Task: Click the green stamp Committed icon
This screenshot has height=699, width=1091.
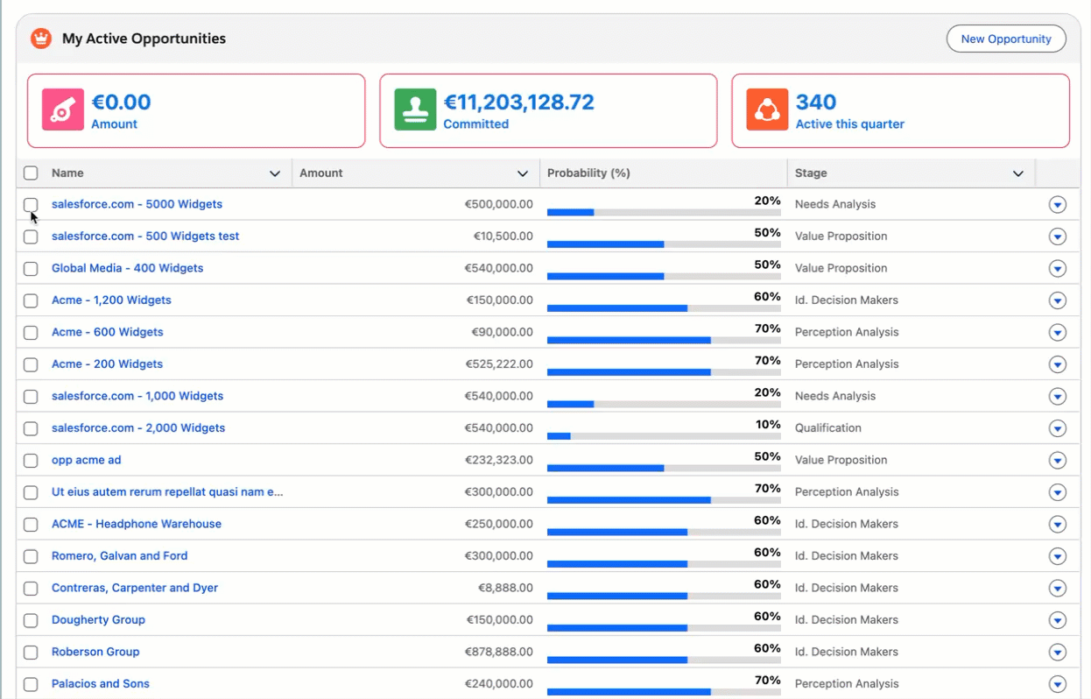Action: click(415, 109)
